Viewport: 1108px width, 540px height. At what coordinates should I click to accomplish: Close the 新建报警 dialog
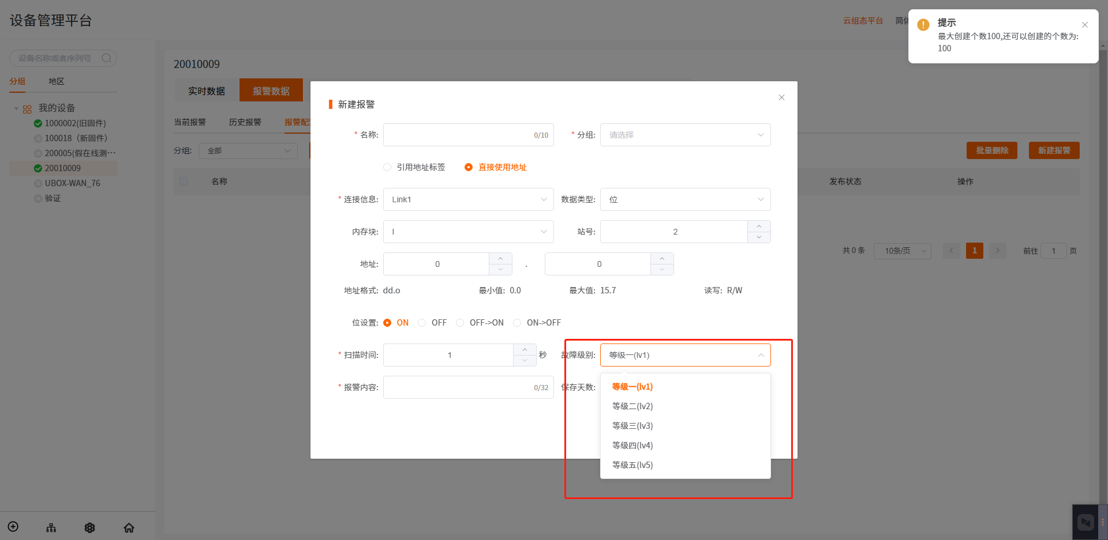[x=781, y=97]
